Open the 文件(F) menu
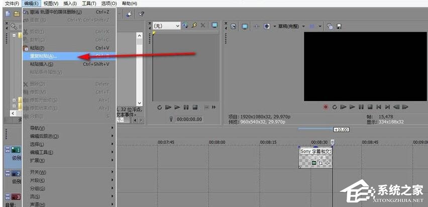 12,4
